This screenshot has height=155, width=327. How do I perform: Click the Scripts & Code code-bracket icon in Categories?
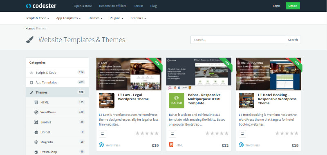[31, 73]
